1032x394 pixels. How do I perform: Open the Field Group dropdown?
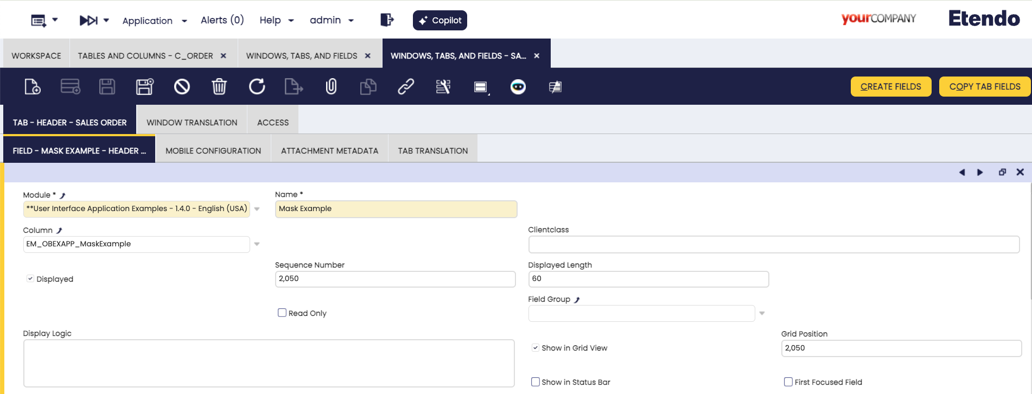pos(762,313)
